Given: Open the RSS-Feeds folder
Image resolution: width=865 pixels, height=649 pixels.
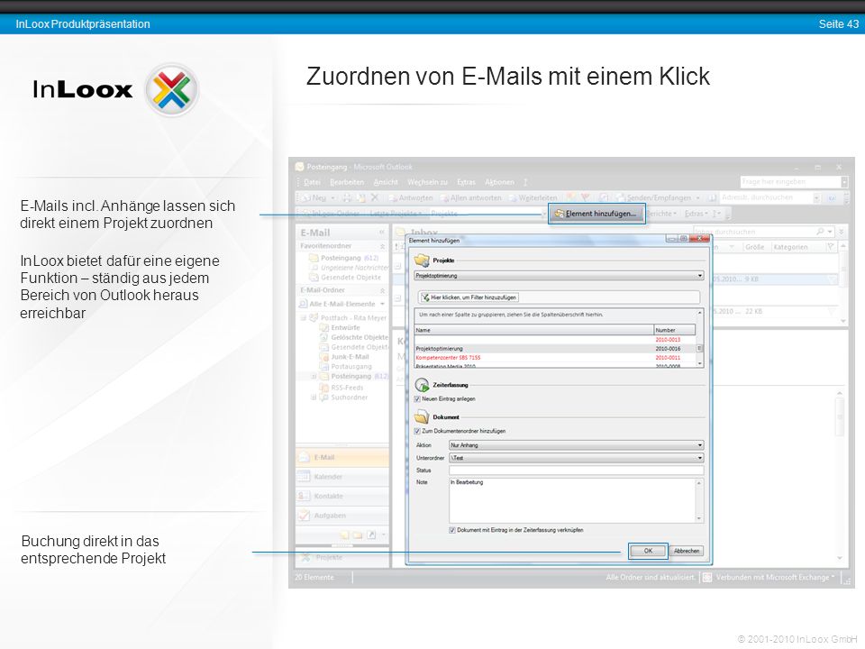Looking at the screenshot, I should (x=342, y=388).
